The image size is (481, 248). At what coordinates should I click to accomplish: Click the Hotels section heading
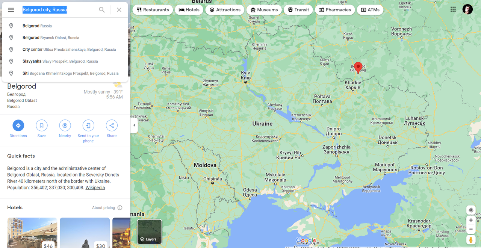tap(15, 207)
